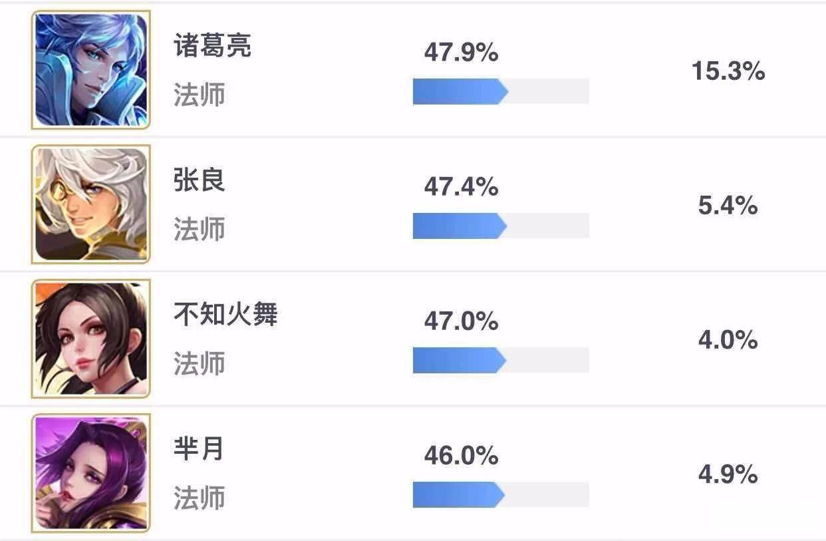Select the 不知火舞 name text
The height and width of the screenshot is (541, 826).
coord(225,315)
